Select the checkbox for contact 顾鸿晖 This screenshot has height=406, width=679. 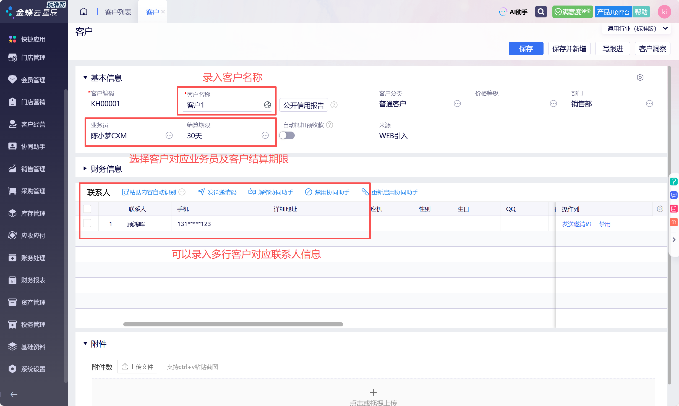coord(87,223)
